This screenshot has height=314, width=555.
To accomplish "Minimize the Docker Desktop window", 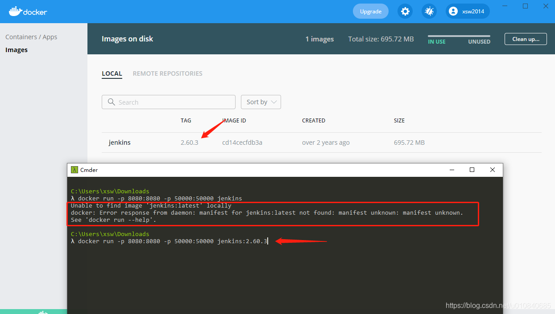I will (x=505, y=6).
